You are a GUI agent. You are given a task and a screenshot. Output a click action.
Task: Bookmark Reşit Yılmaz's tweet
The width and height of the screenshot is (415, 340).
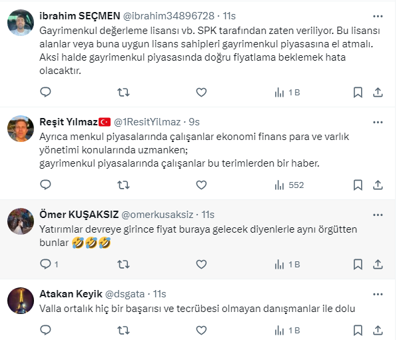tap(358, 185)
